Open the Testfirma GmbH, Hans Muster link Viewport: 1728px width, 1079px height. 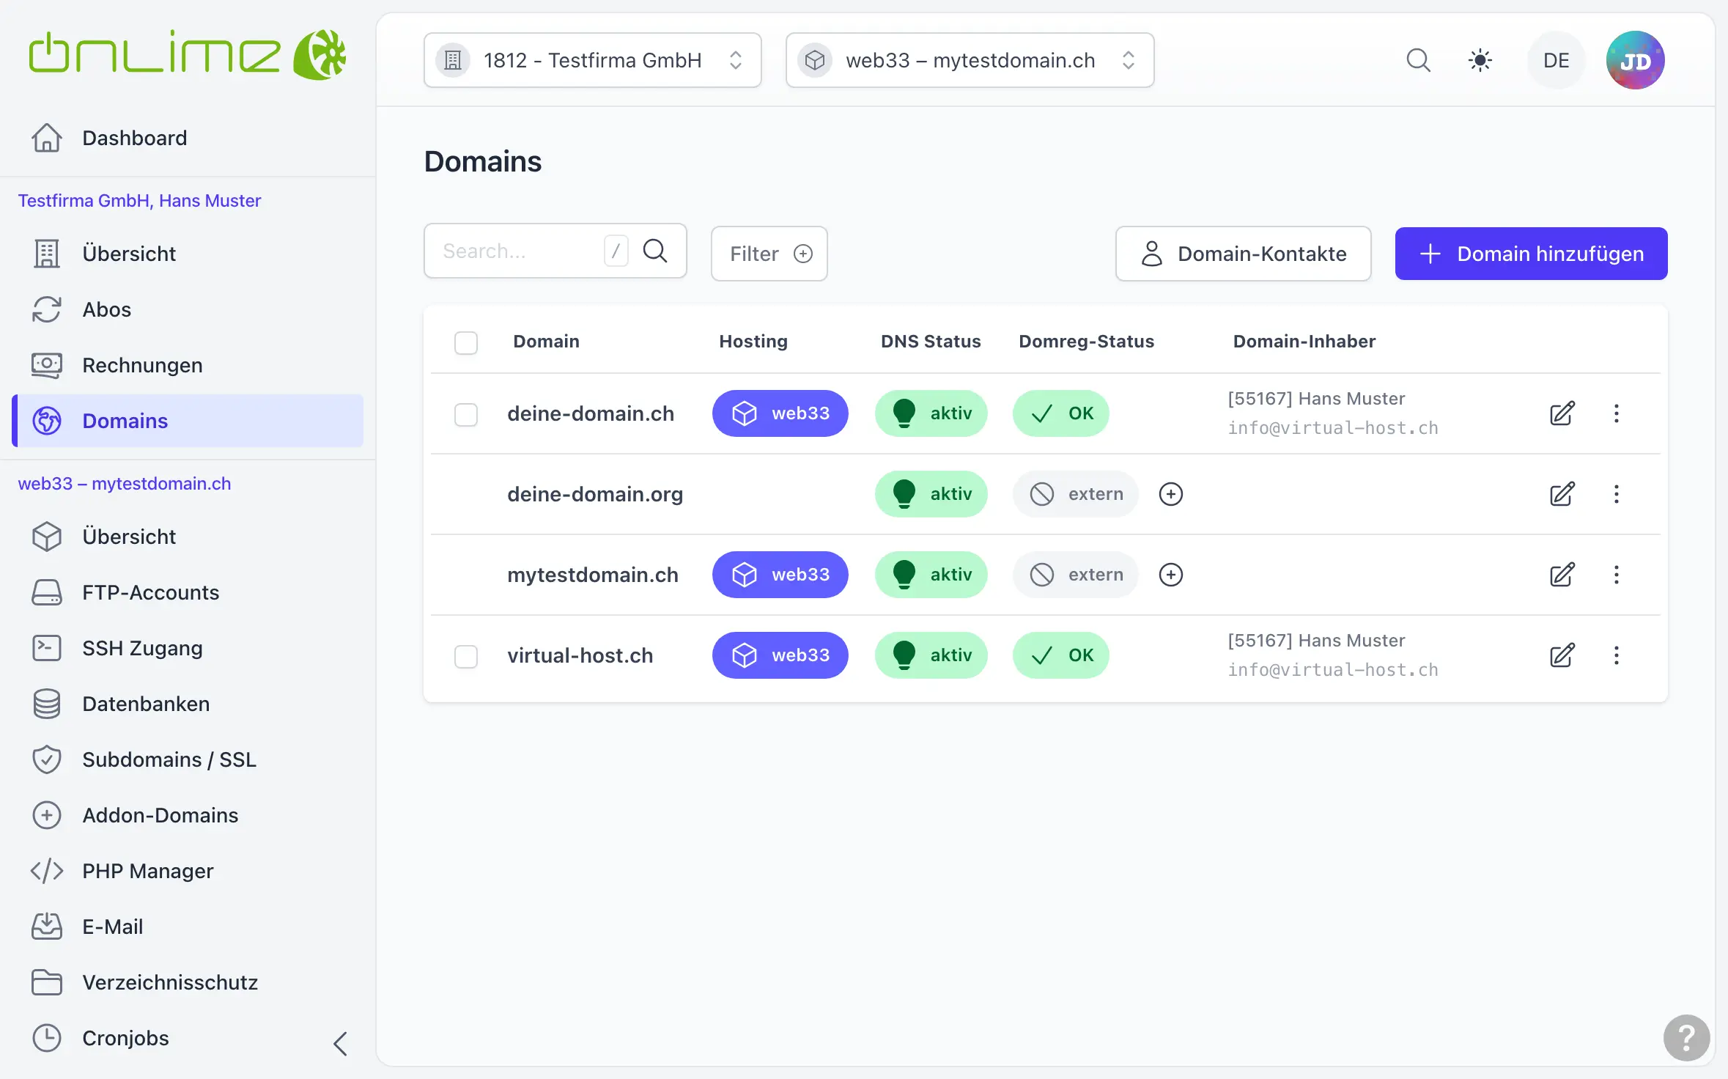point(139,201)
